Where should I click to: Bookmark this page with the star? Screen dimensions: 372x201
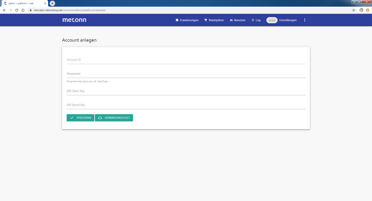(x=353, y=10)
